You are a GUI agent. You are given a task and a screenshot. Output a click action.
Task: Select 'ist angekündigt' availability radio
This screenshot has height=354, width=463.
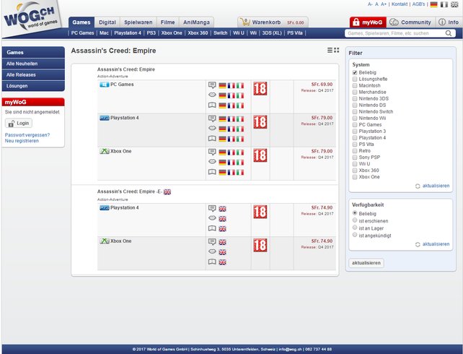355,235
